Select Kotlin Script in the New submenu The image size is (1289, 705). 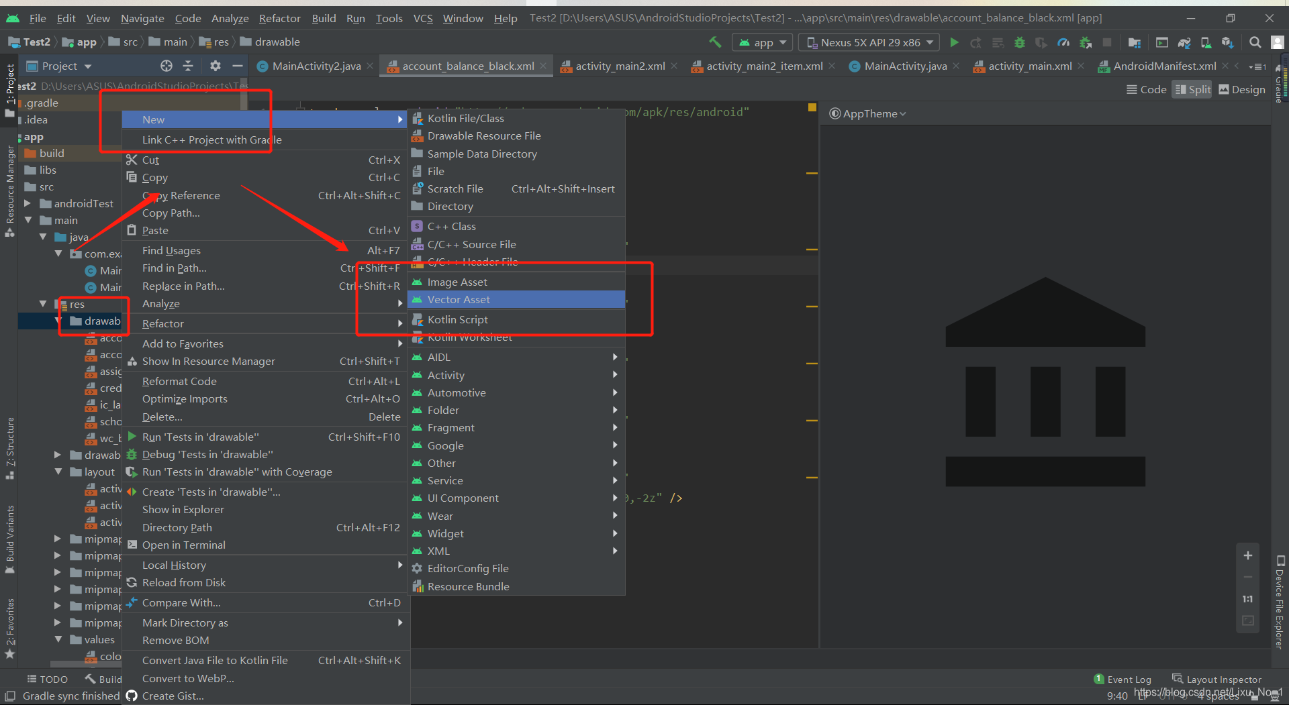pos(516,319)
